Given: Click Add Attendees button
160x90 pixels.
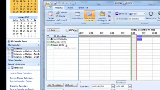Looking at the screenshot, I should [x=55, y=85].
